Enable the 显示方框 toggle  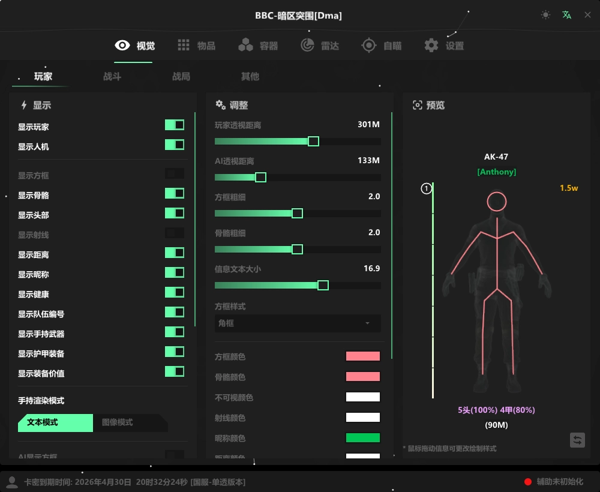(x=175, y=174)
